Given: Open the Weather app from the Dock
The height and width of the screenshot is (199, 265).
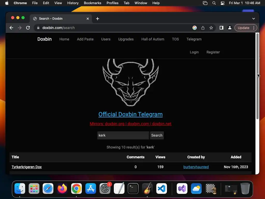Looking at the screenshot, I should pyautogui.click(x=196, y=189).
